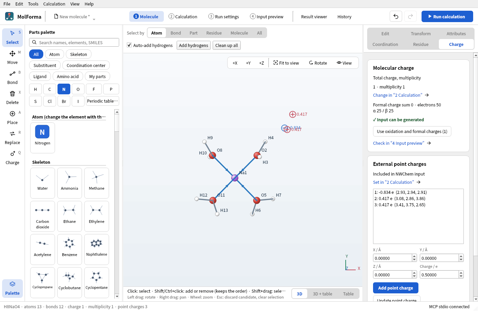This screenshot has width=478, height=311.
Task: Choose the Nitrogen atom part tile
Action: pos(43,138)
